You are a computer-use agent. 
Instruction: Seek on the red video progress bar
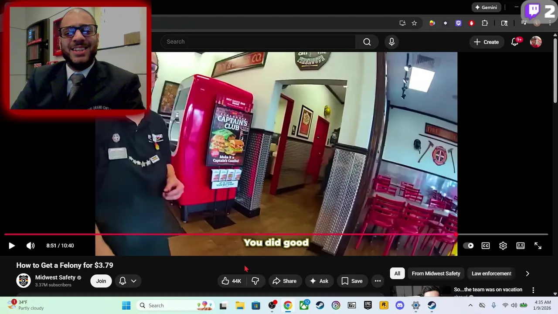(276, 235)
